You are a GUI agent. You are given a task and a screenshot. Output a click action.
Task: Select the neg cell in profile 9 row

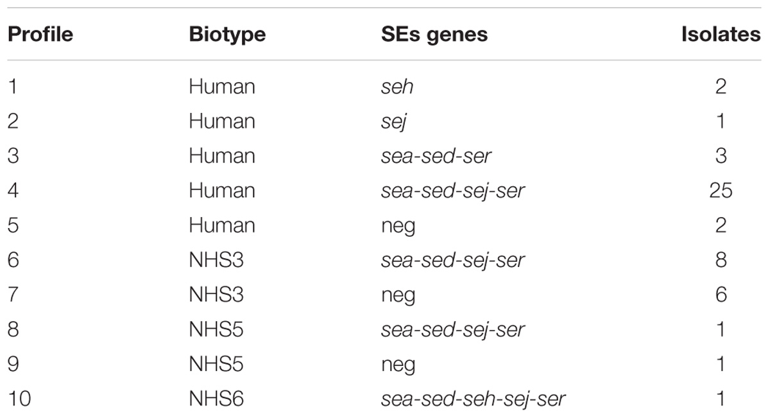(398, 365)
